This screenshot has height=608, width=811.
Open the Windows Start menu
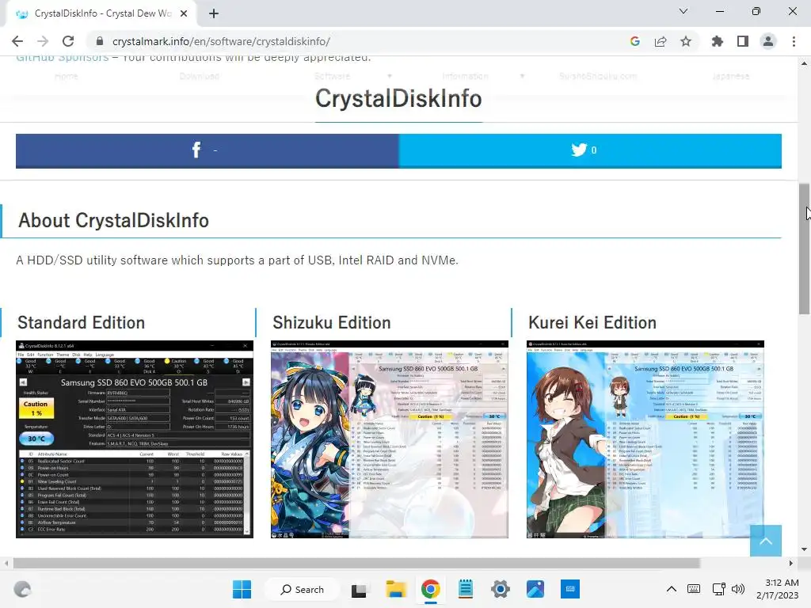[242, 589]
